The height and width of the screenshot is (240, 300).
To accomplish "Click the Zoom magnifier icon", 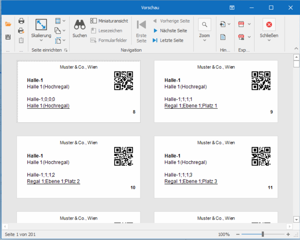I will pyautogui.click(x=205, y=25).
